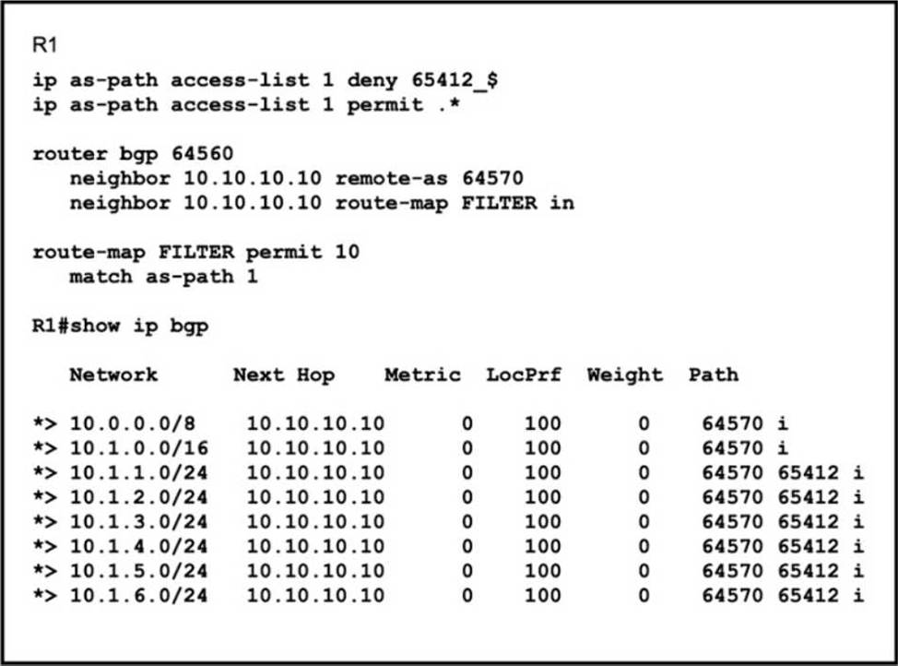The image size is (898, 666).
Task: Click the R1 label at the top
Action: (45, 45)
